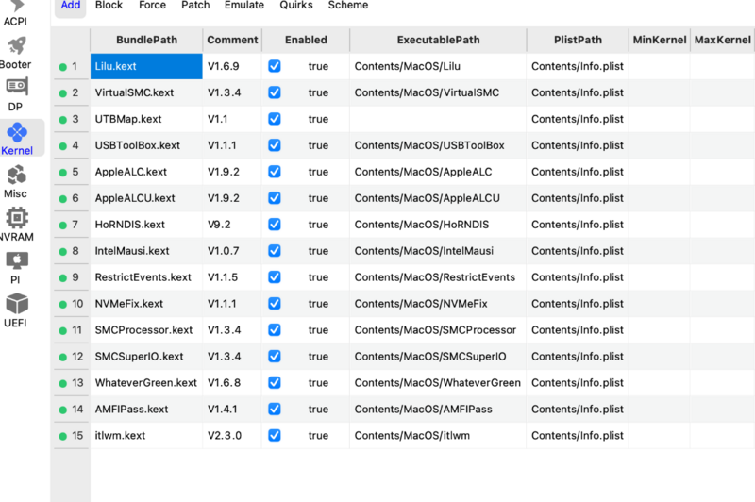Image resolution: width=755 pixels, height=502 pixels.
Task: Click the row 1 number header
Action: (72, 66)
